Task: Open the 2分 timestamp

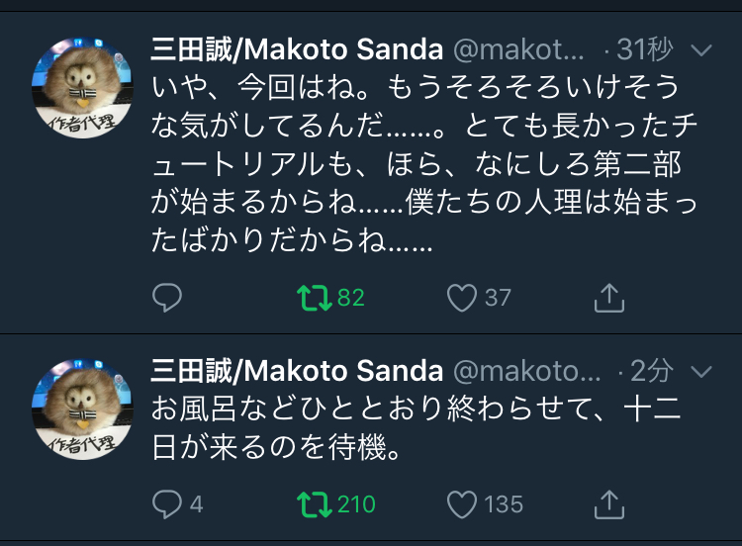Action: [652, 371]
